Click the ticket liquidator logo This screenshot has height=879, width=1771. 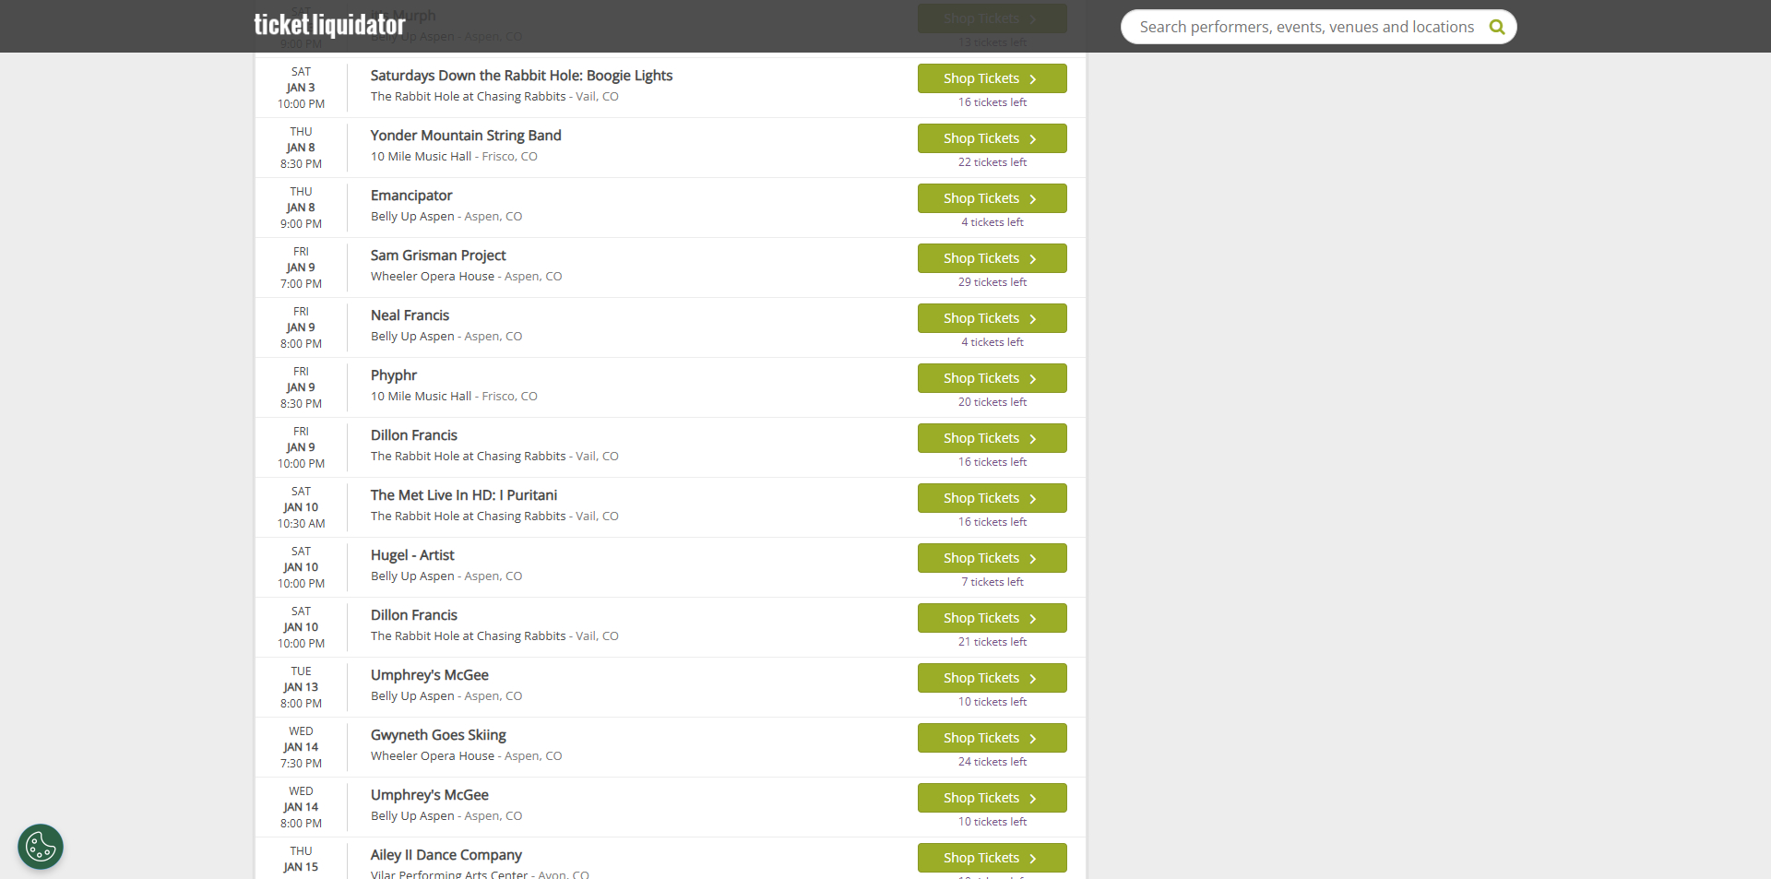[x=329, y=25]
